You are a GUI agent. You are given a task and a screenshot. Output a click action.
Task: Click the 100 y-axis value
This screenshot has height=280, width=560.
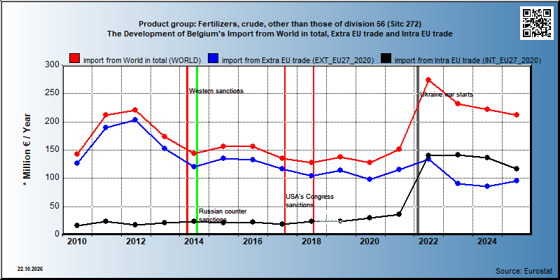tap(52, 178)
